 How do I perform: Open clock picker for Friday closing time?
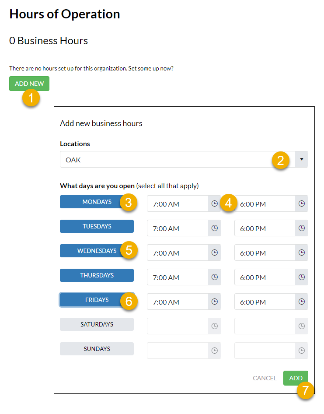(302, 302)
